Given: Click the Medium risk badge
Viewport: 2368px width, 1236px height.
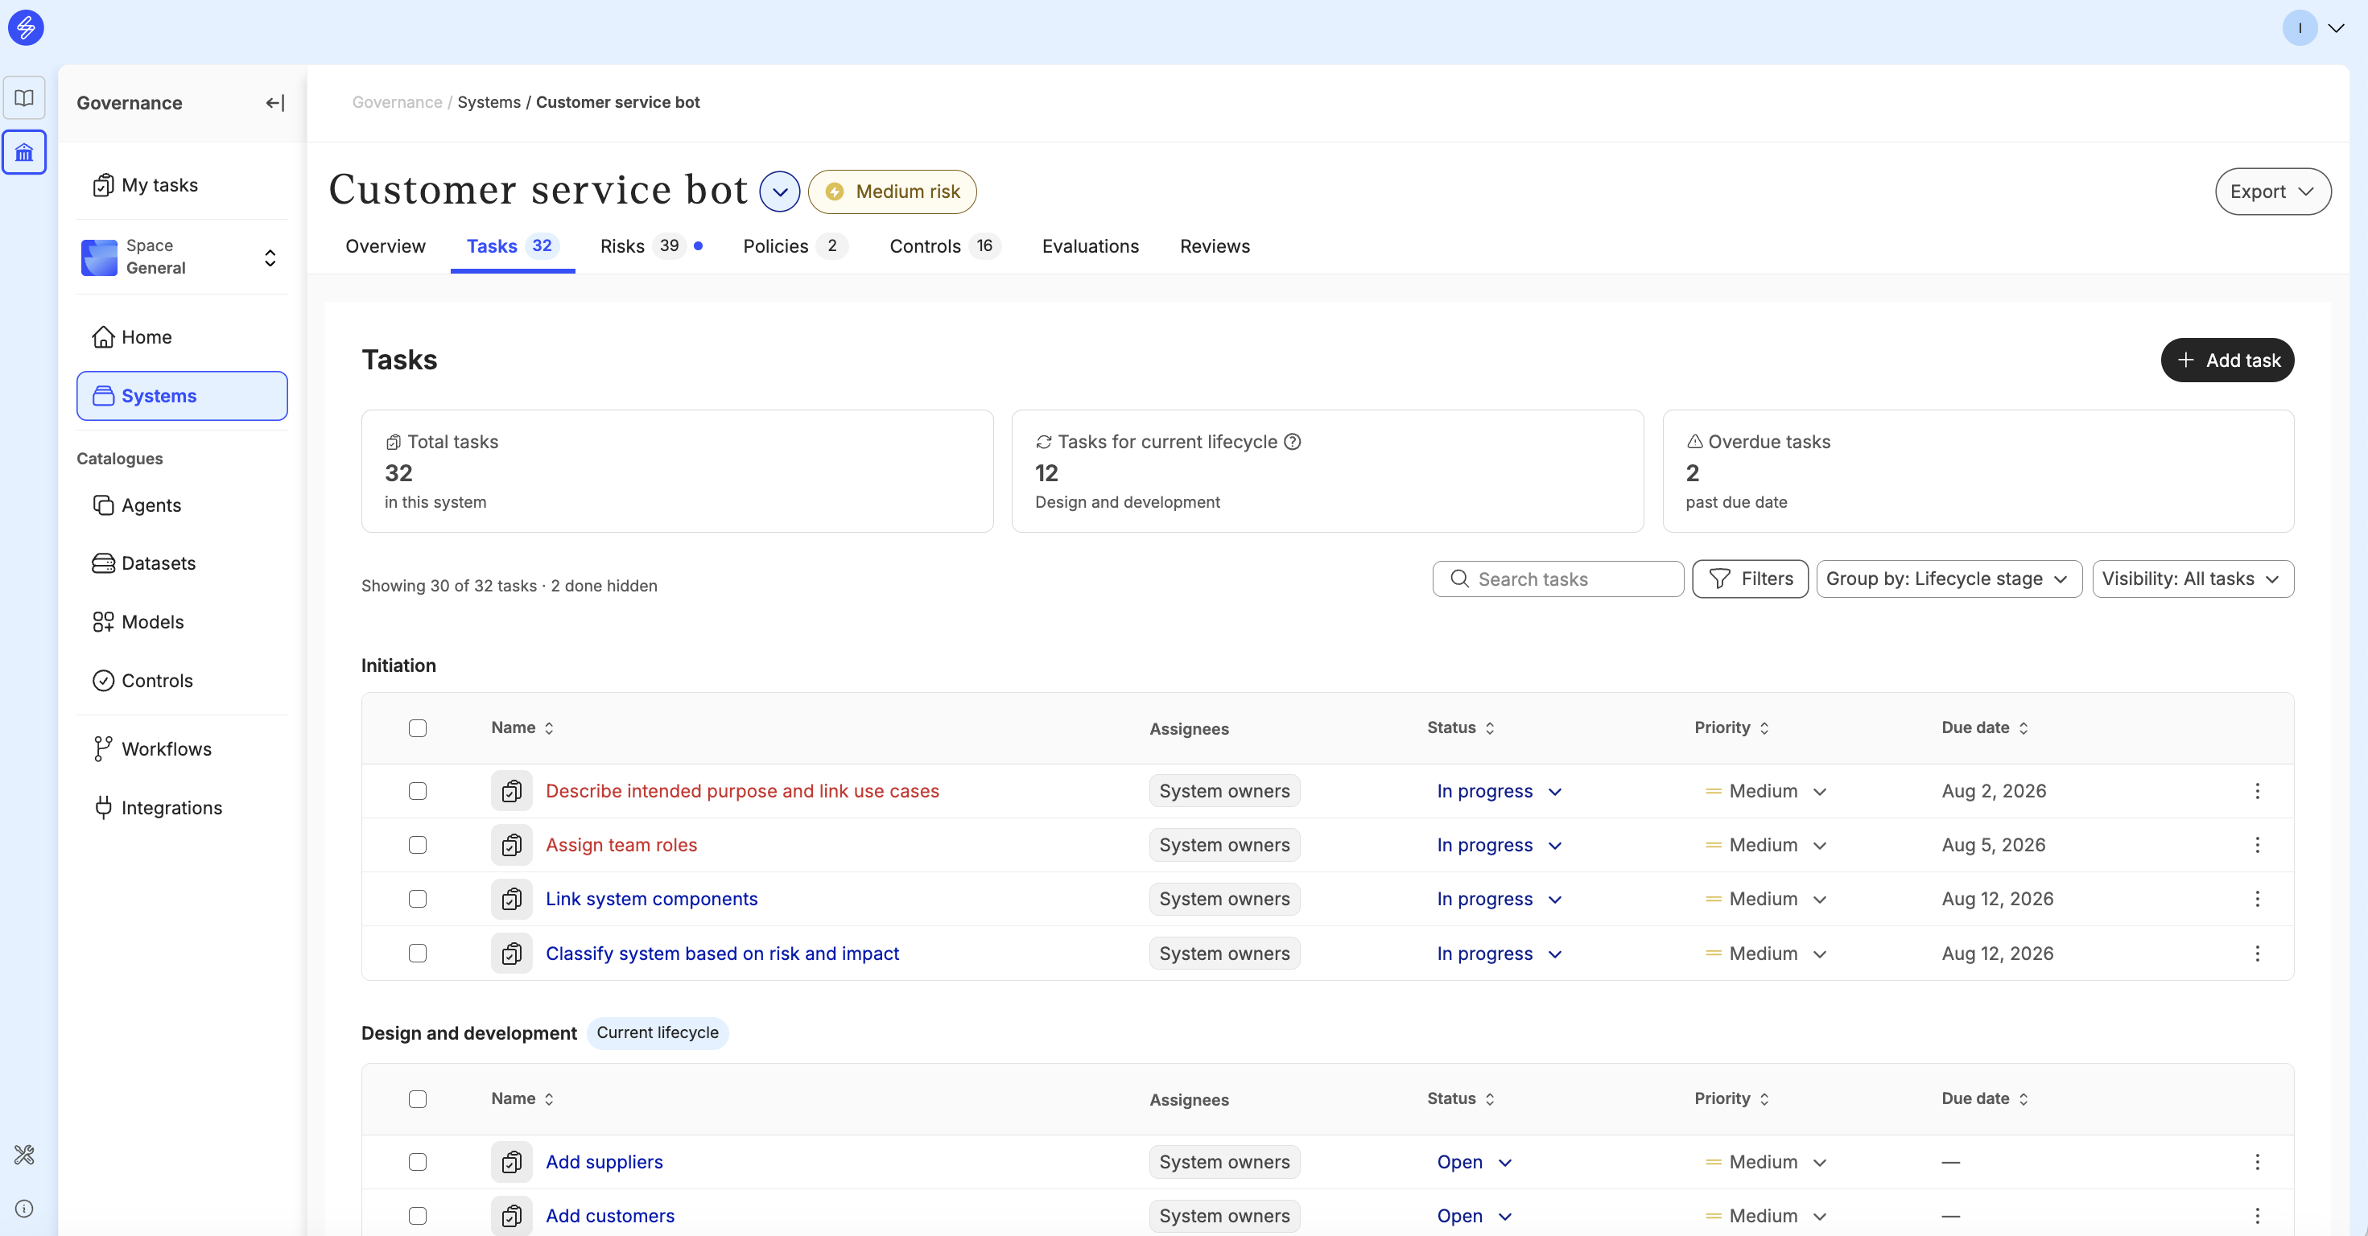Looking at the screenshot, I should coord(893,192).
